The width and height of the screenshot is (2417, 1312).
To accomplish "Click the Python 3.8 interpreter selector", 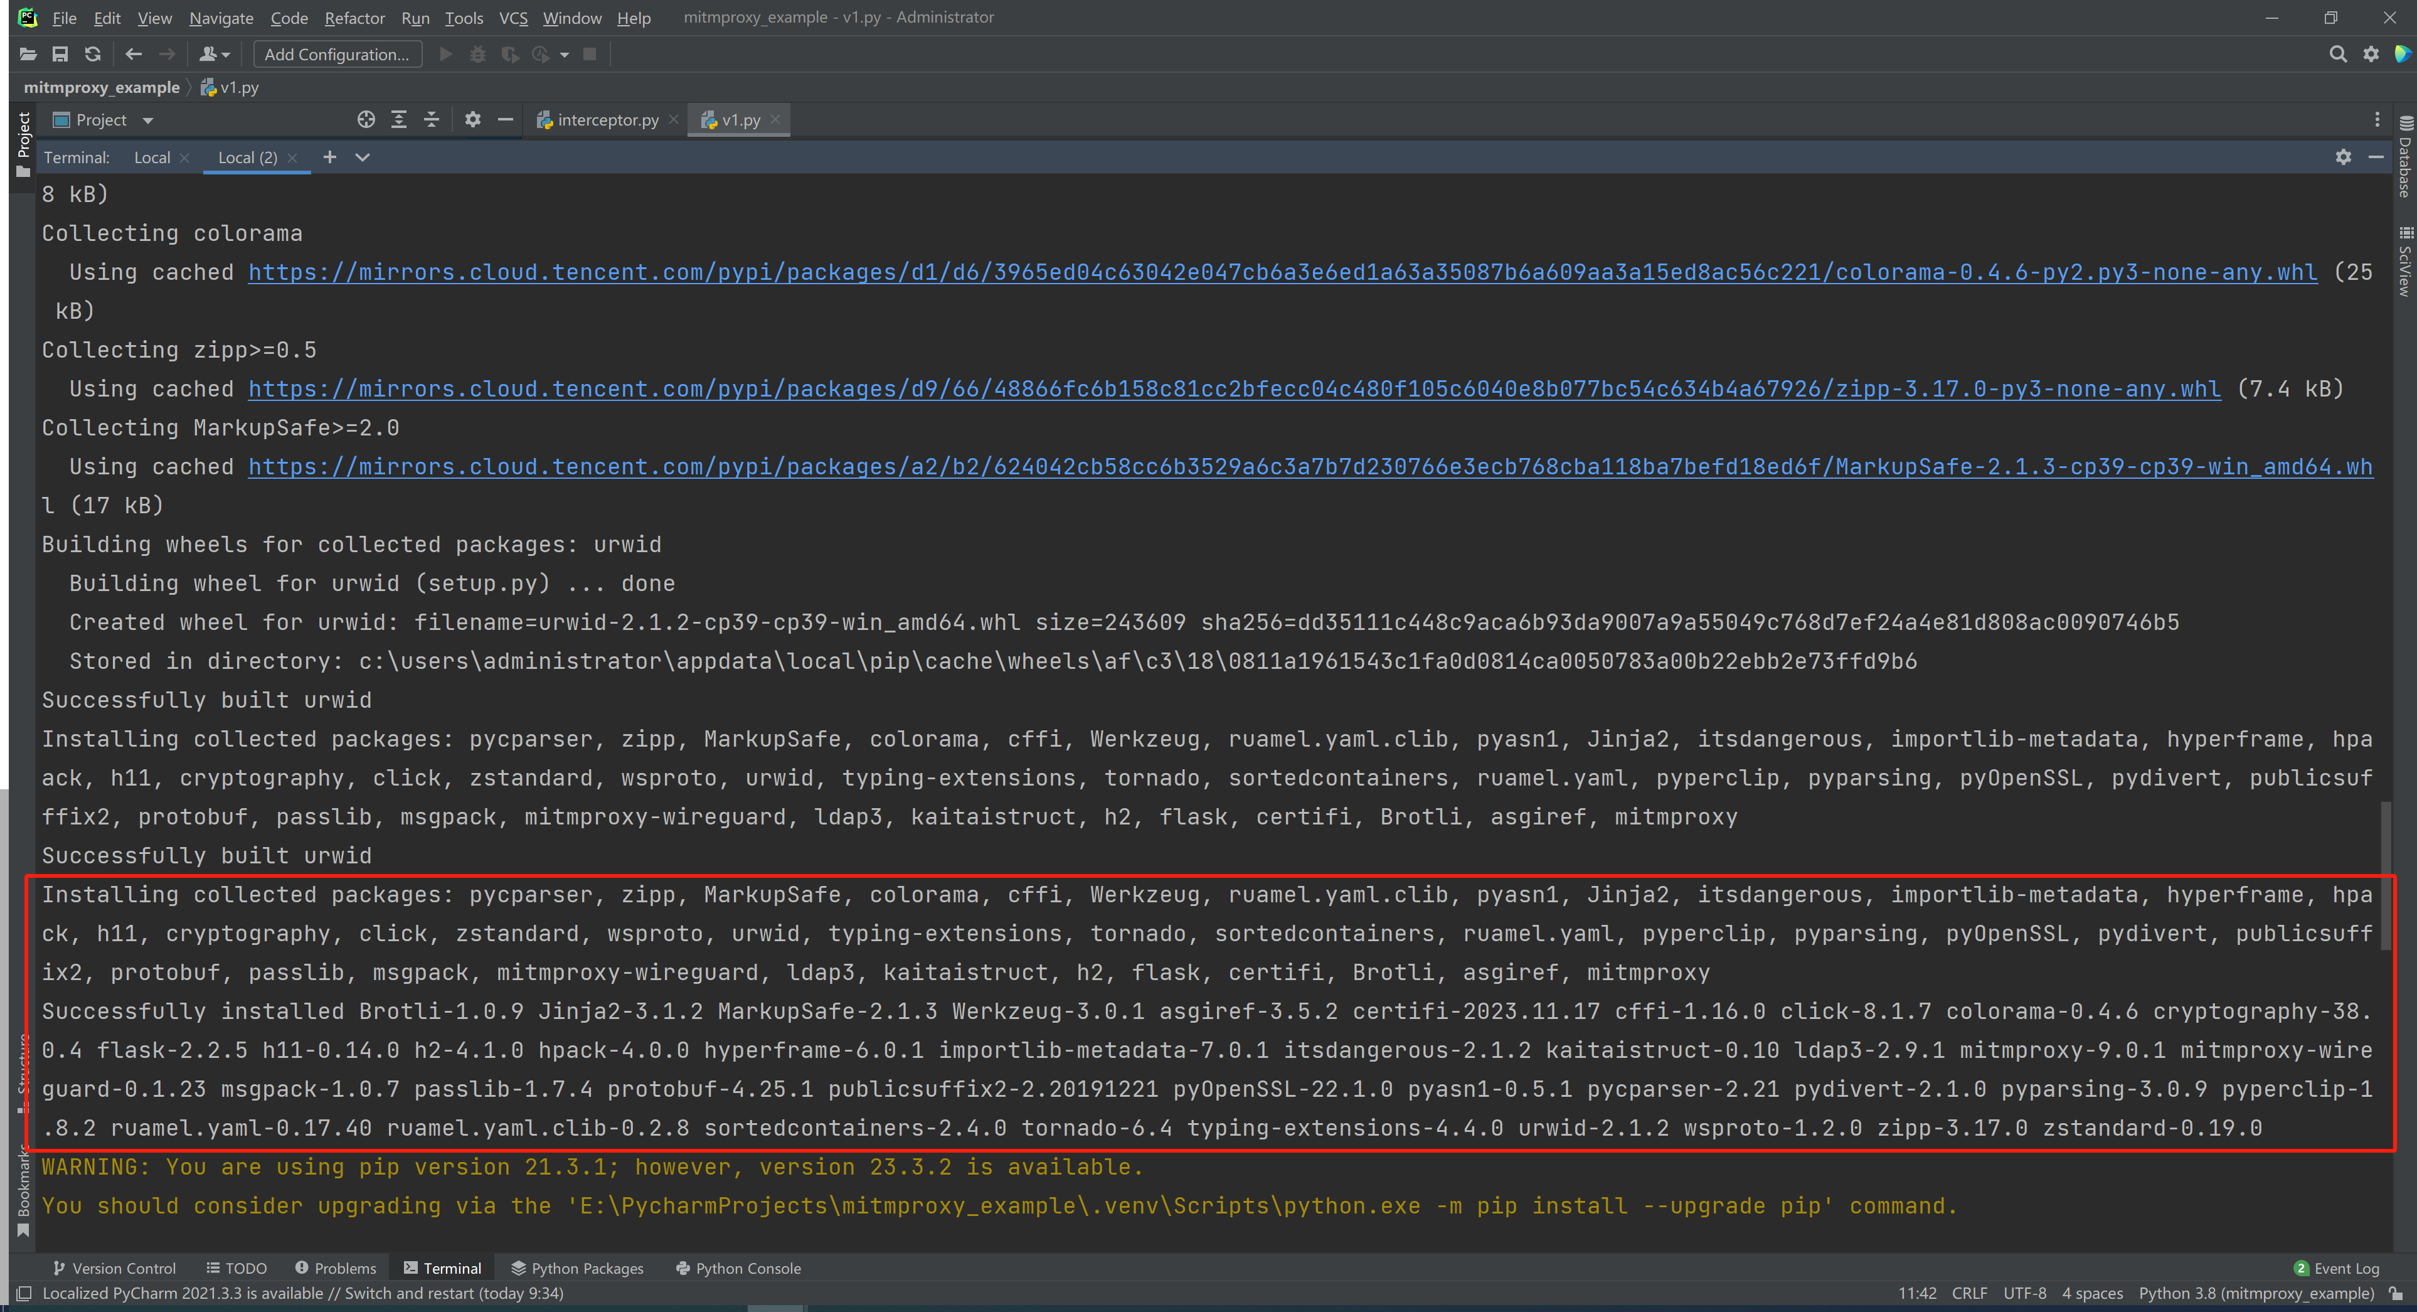I will (x=2256, y=1293).
